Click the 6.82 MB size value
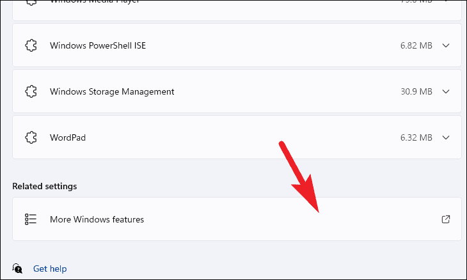Viewport: 467px width, 280px height. [416, 45]
